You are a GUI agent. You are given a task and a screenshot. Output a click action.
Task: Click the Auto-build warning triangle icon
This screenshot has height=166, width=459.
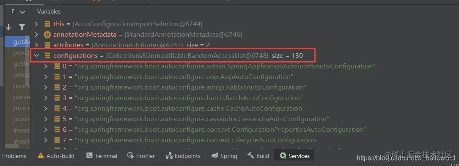tap(41, 156)
